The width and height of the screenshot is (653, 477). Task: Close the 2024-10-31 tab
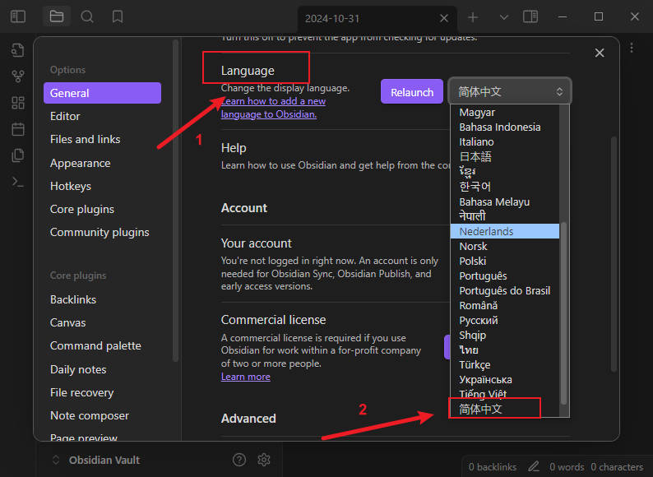pos(444,18)
